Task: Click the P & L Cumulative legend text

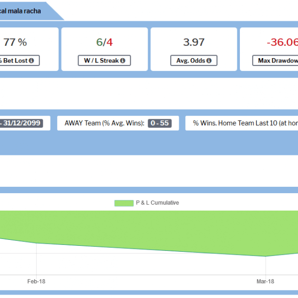Action: point(157,203)
